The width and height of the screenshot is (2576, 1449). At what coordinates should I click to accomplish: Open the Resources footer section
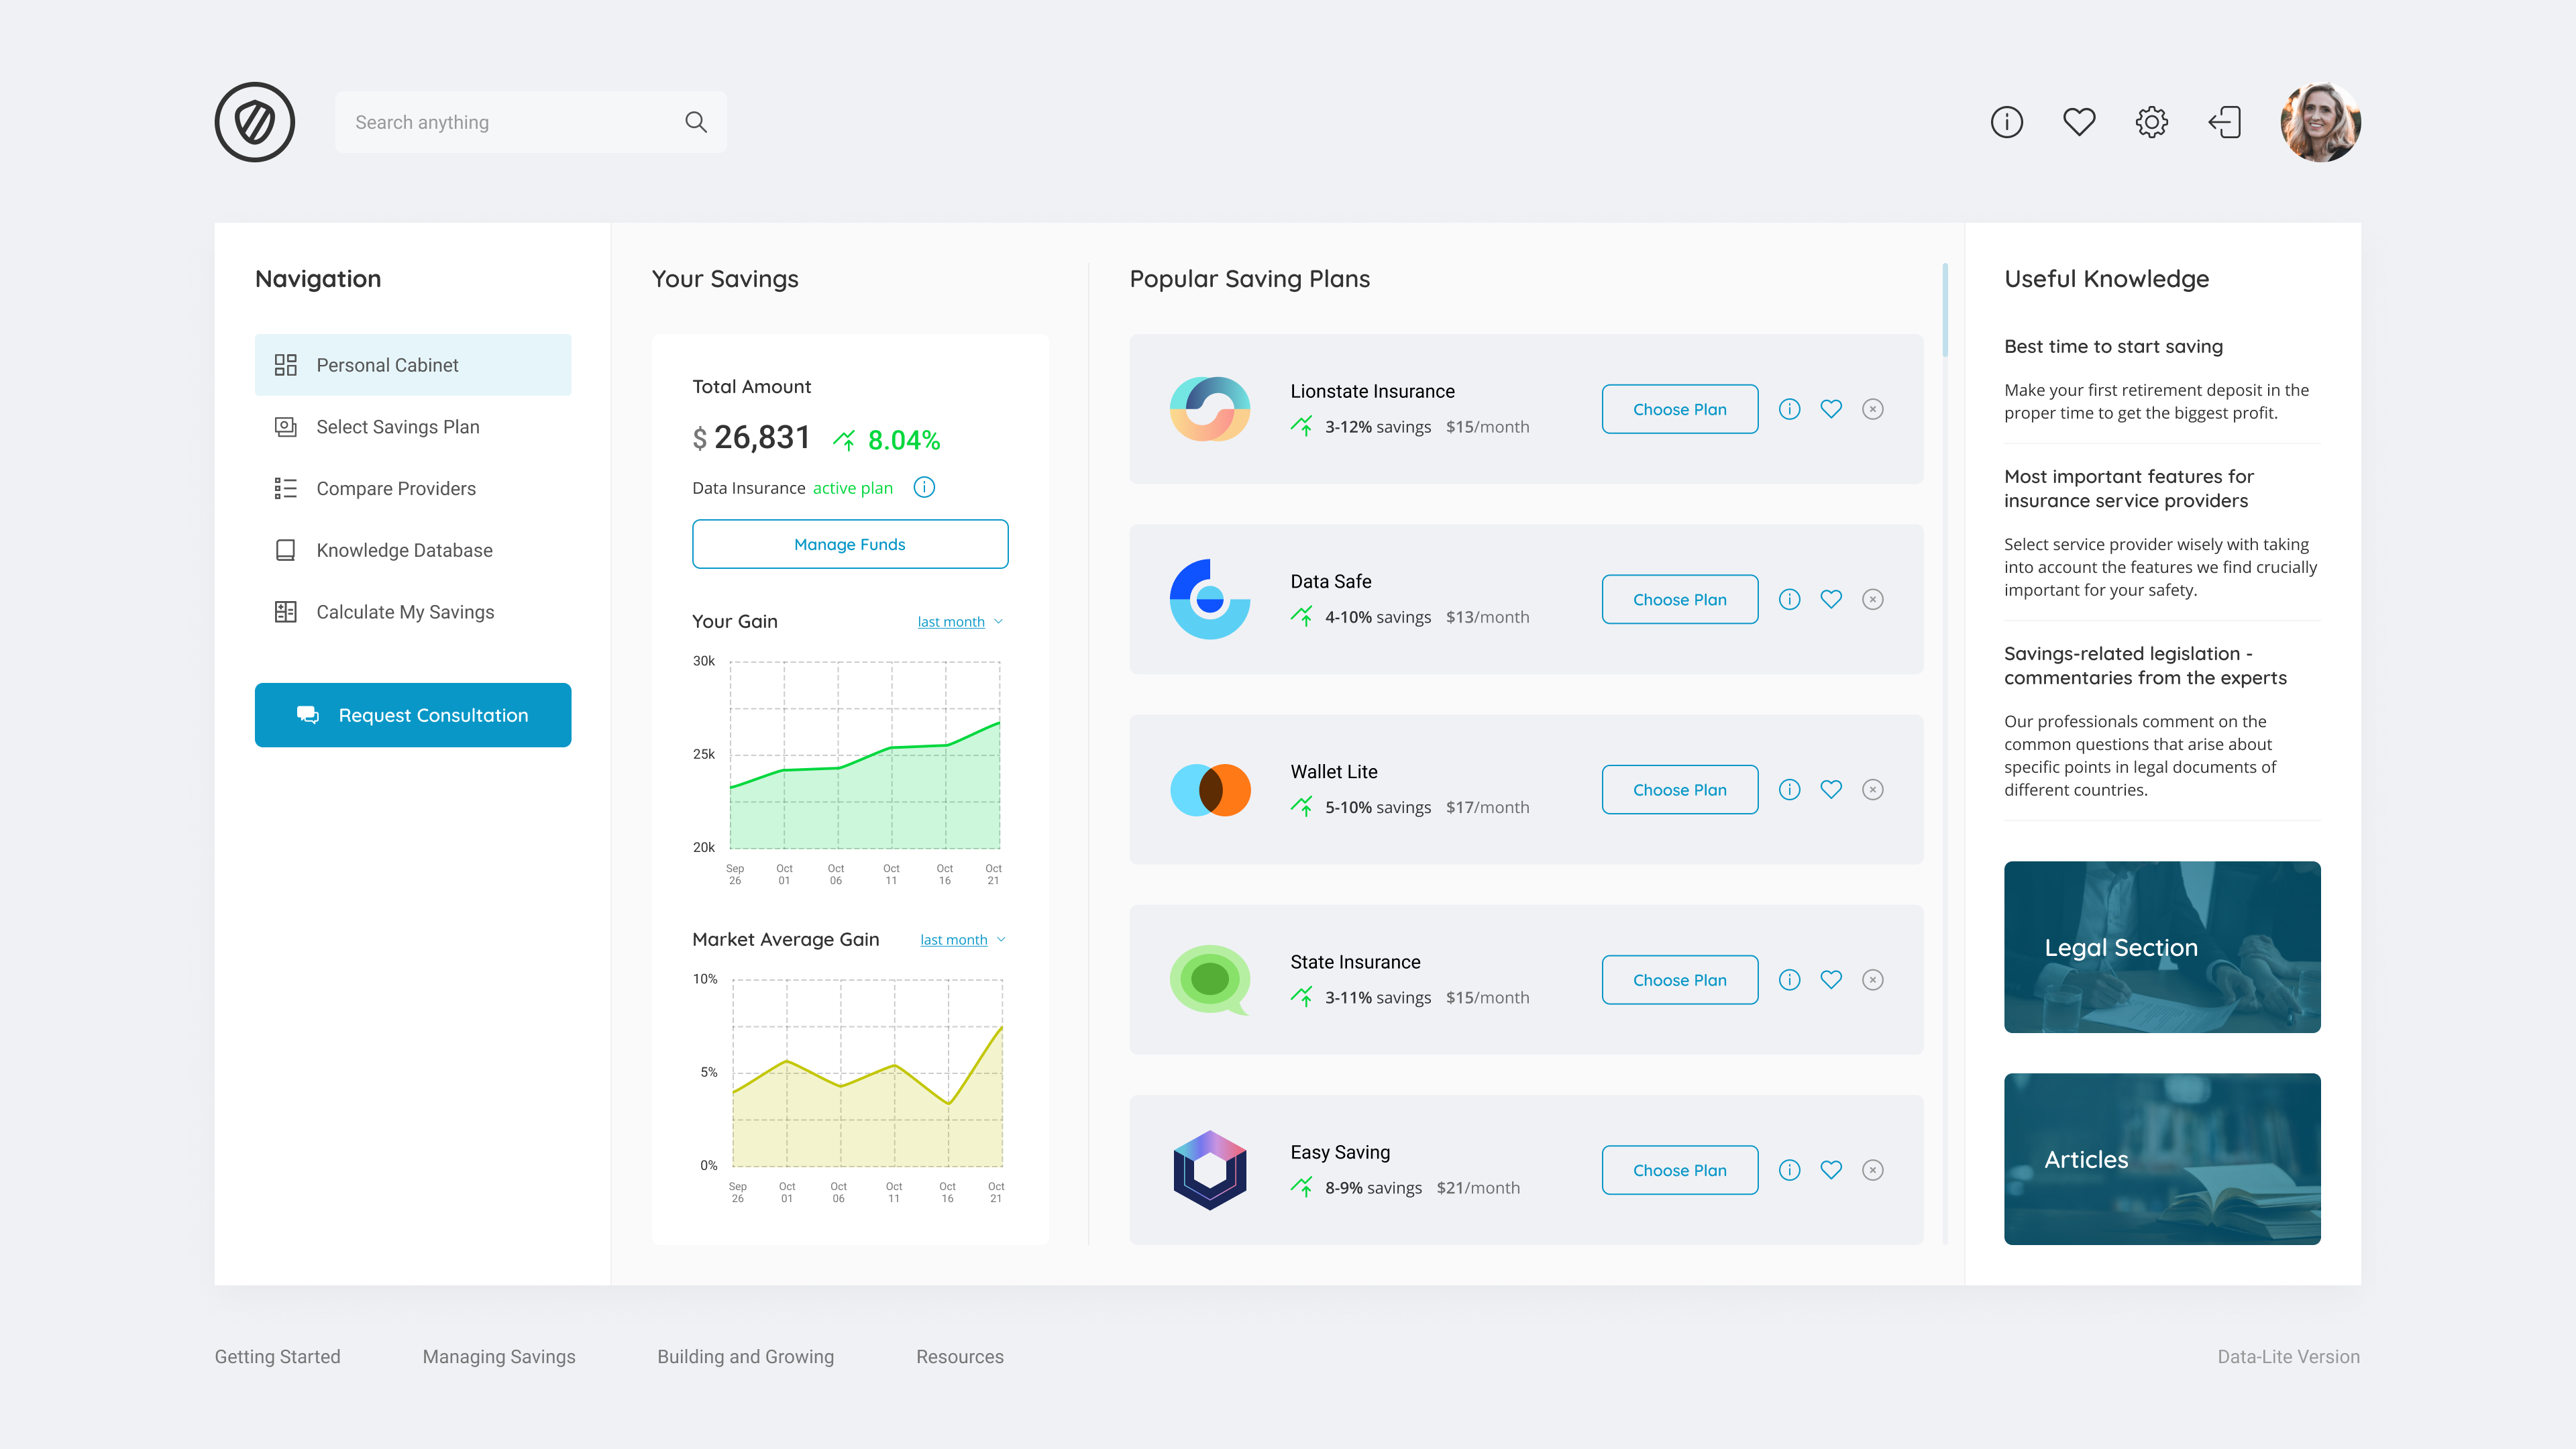(x=959, y=1356)
